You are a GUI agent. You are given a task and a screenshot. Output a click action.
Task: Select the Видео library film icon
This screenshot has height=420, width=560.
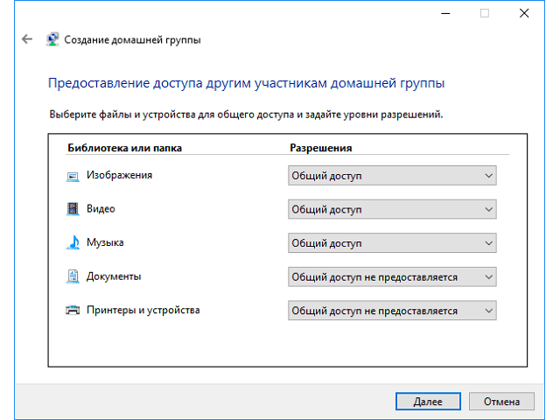pyautogui.click(x=73, y=209)
